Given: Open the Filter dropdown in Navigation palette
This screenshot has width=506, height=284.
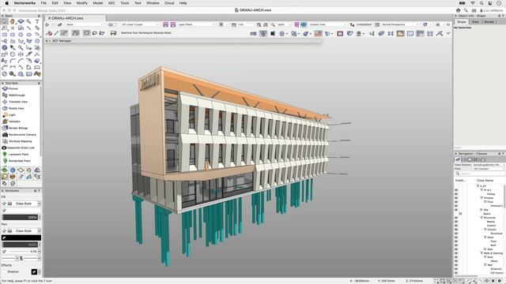Looking at the screenshot, I should [489, 169].
